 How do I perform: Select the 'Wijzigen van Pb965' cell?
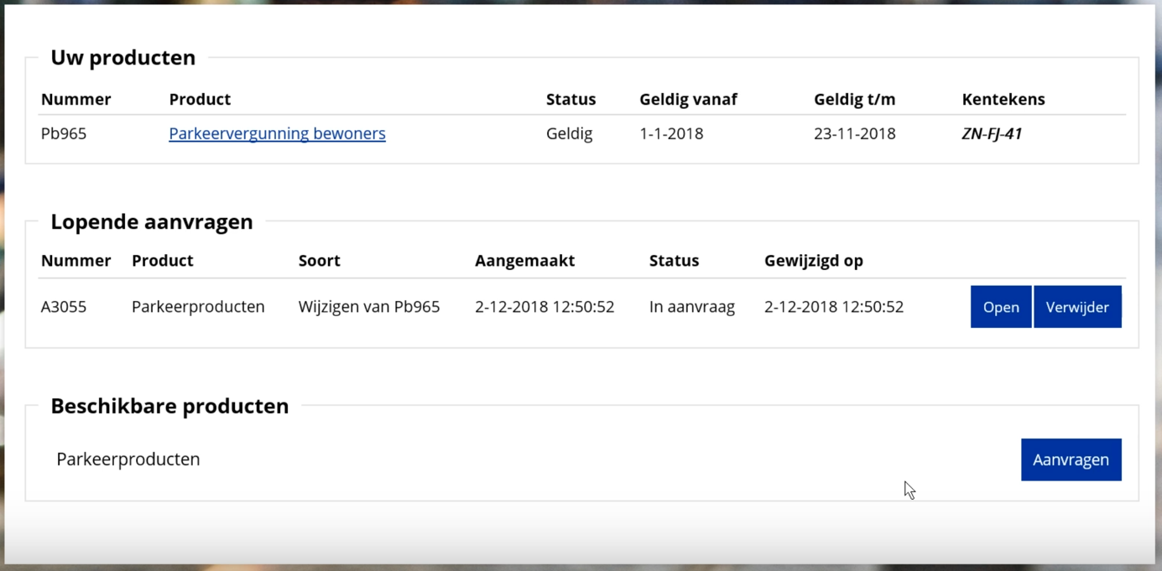tap(369, 307)
